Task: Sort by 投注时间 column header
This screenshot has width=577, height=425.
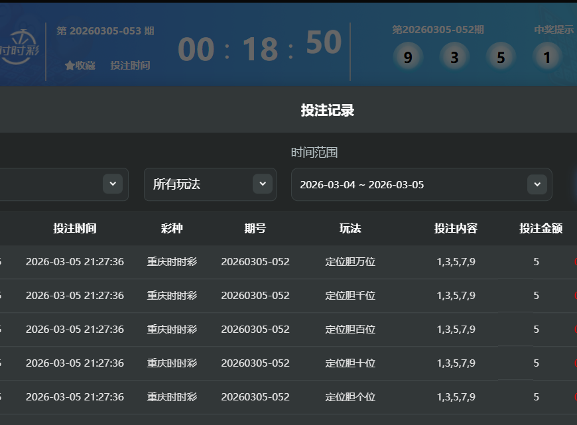Action: [x=75, y=229]
